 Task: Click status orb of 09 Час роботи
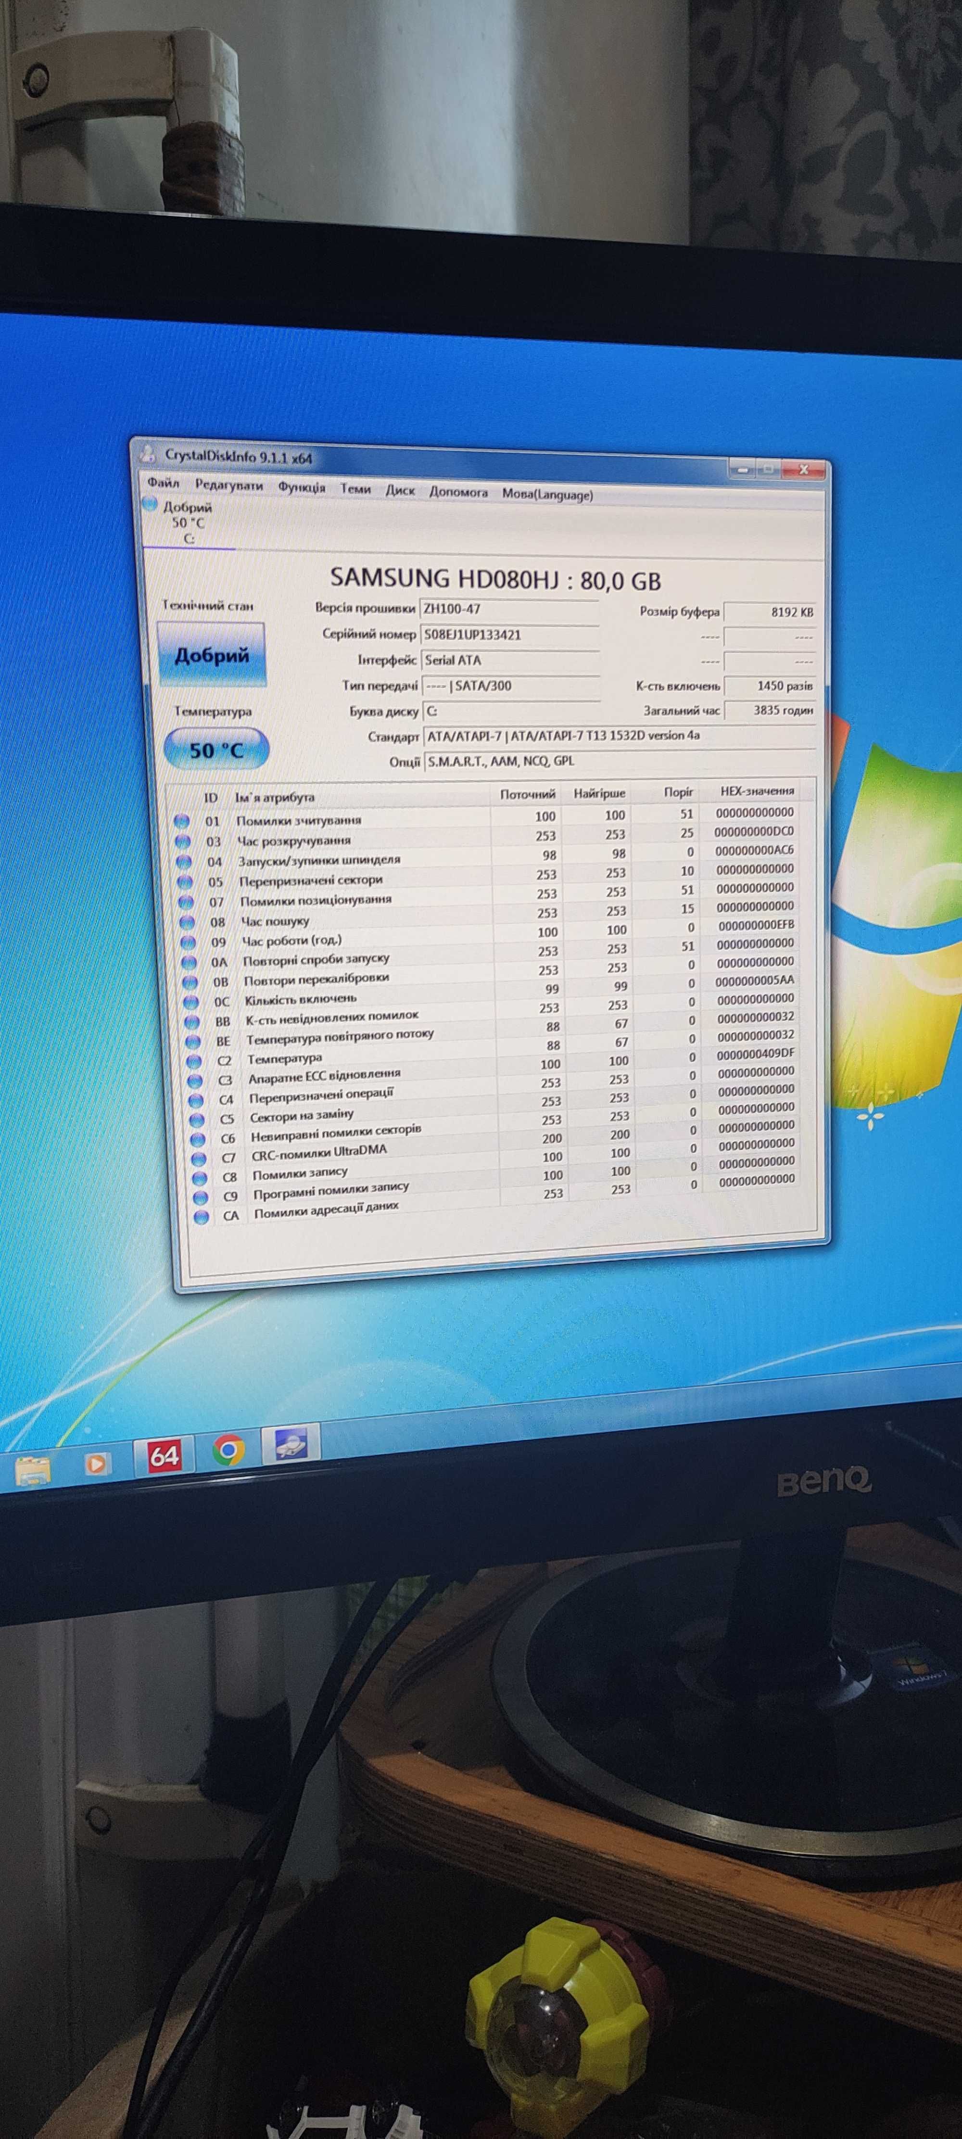[x=188, y=942]
